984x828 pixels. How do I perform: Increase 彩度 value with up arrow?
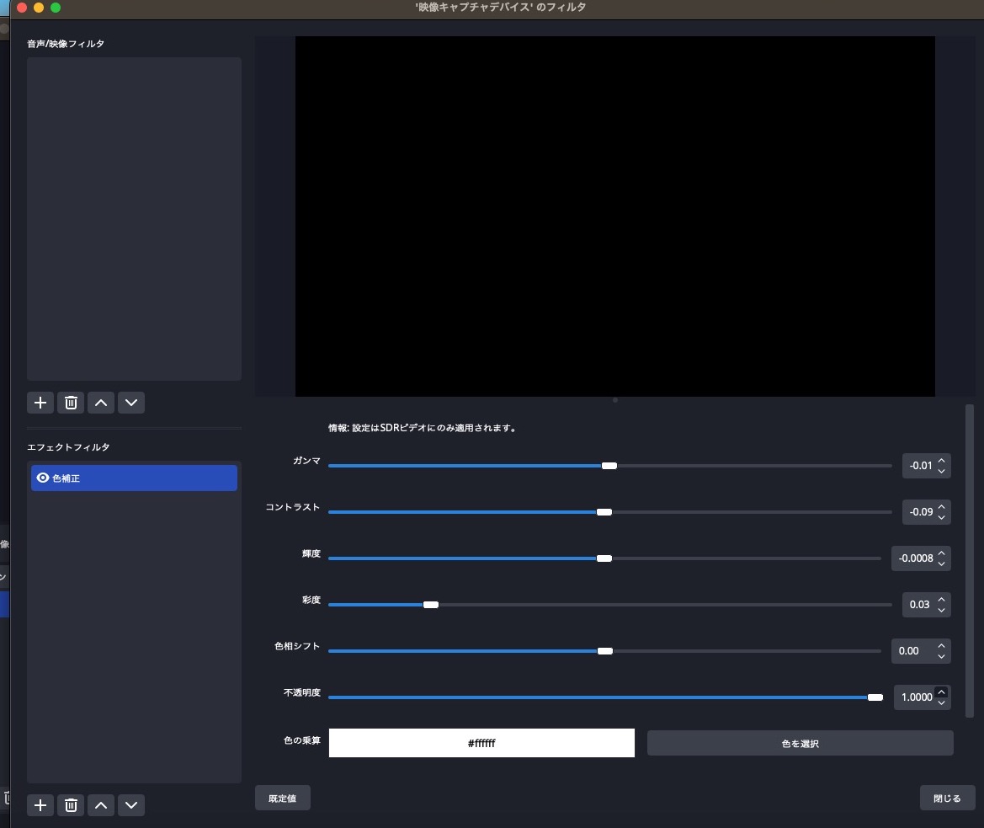tap(941, 600)
